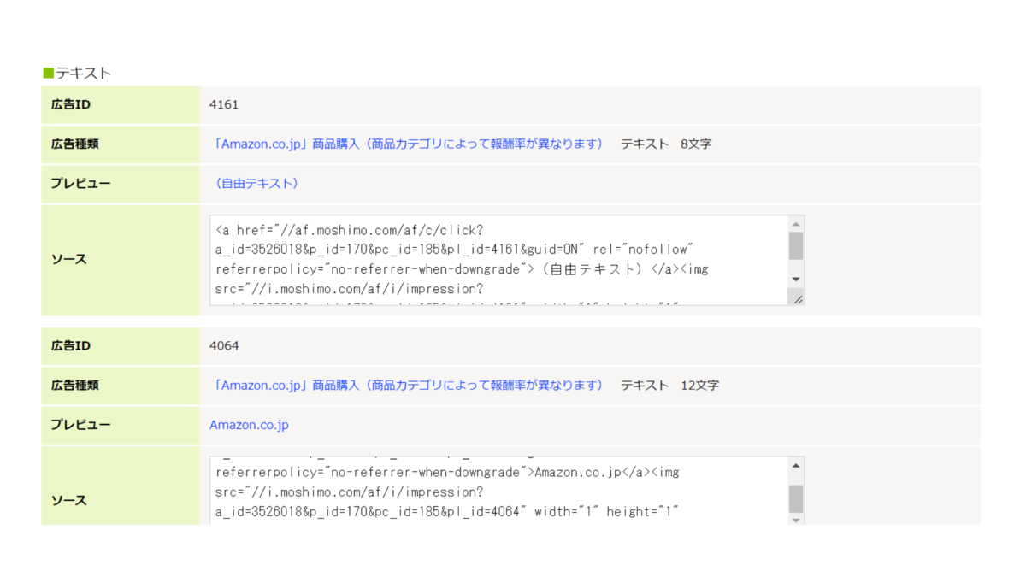Select the ad ID value 4161

(x=224, y=104)
